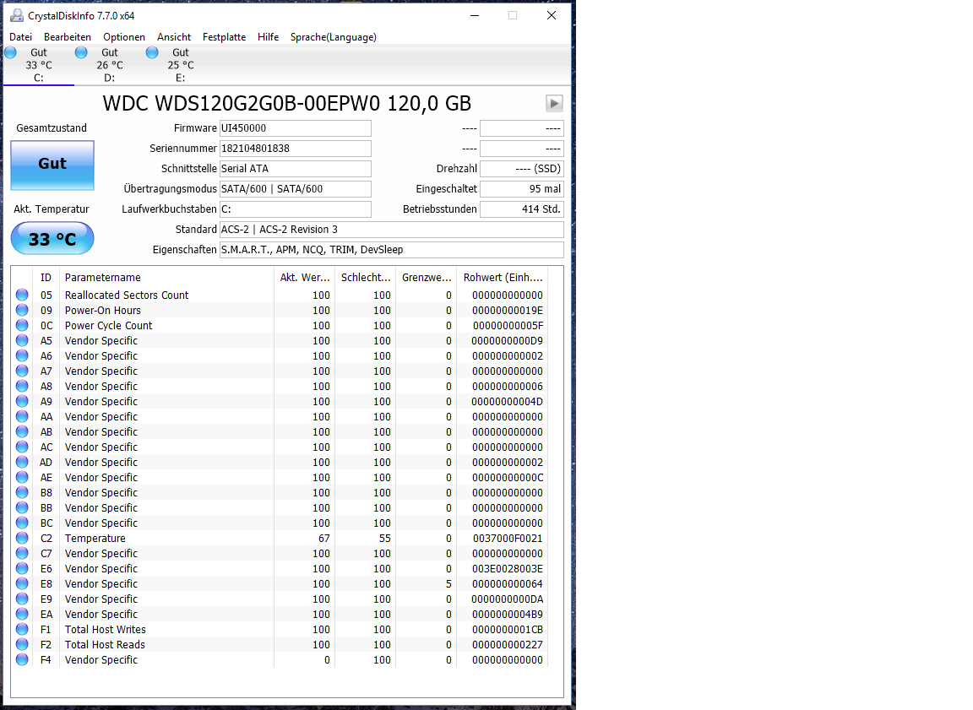This screenshot has width=973, height=710.
Task: Click the ID column header
Action: click(46, 277)
